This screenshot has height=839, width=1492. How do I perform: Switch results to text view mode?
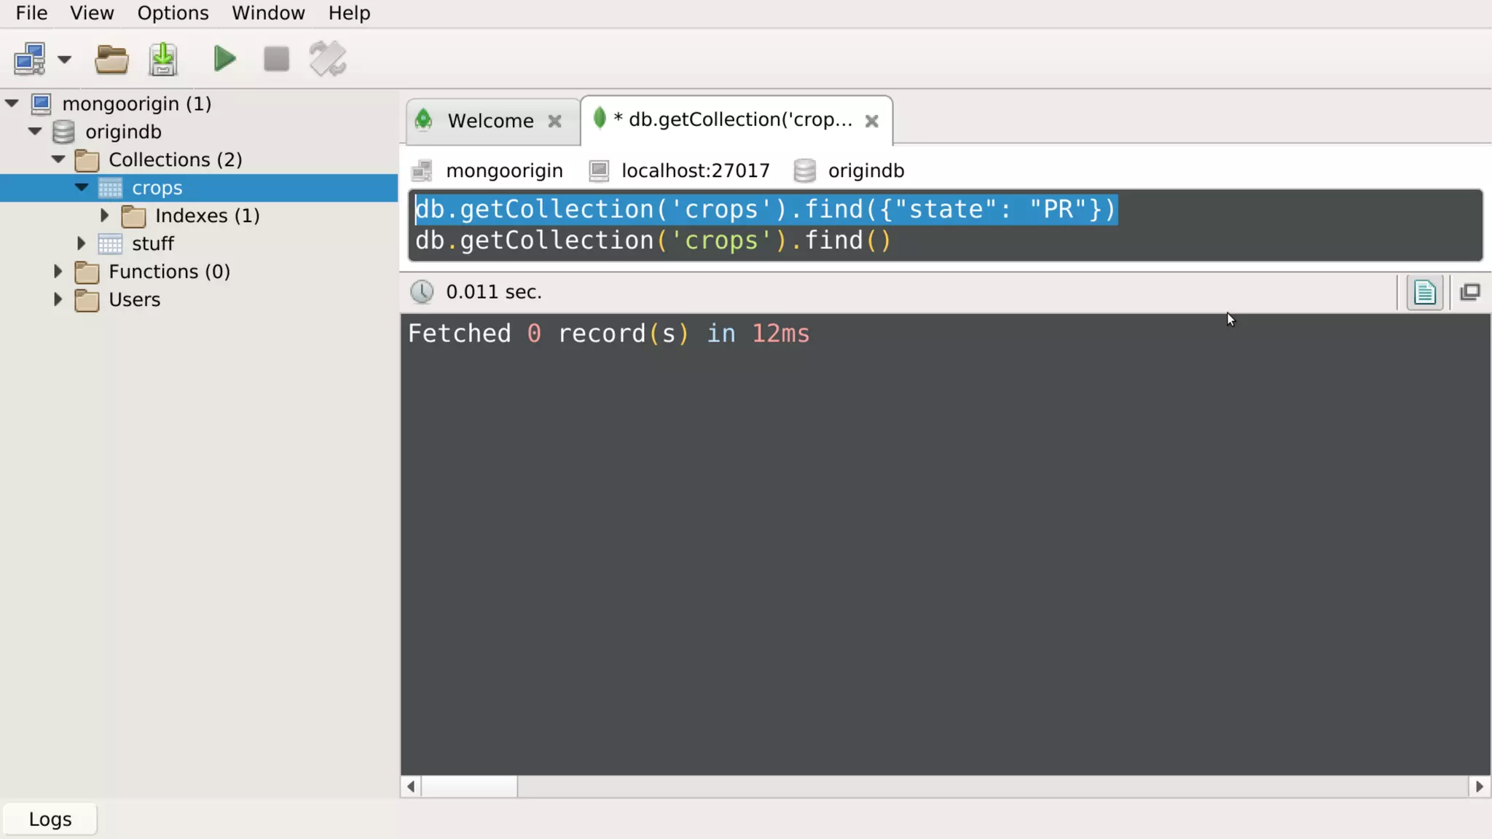click(x=1424, y=293)
